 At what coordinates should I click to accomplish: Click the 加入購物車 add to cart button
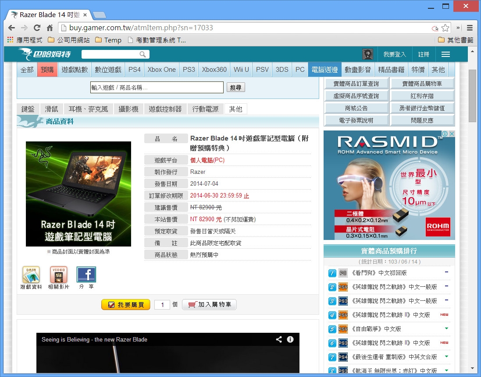(x=209, y=304)
